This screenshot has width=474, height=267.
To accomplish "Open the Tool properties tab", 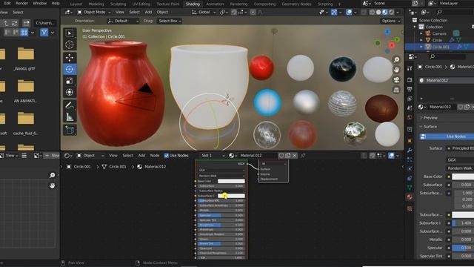I will pyautogui.click(x=410, y=68).
